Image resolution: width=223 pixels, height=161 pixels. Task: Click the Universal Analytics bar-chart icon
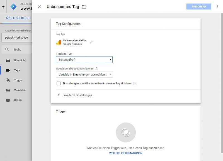click(59, 42)
